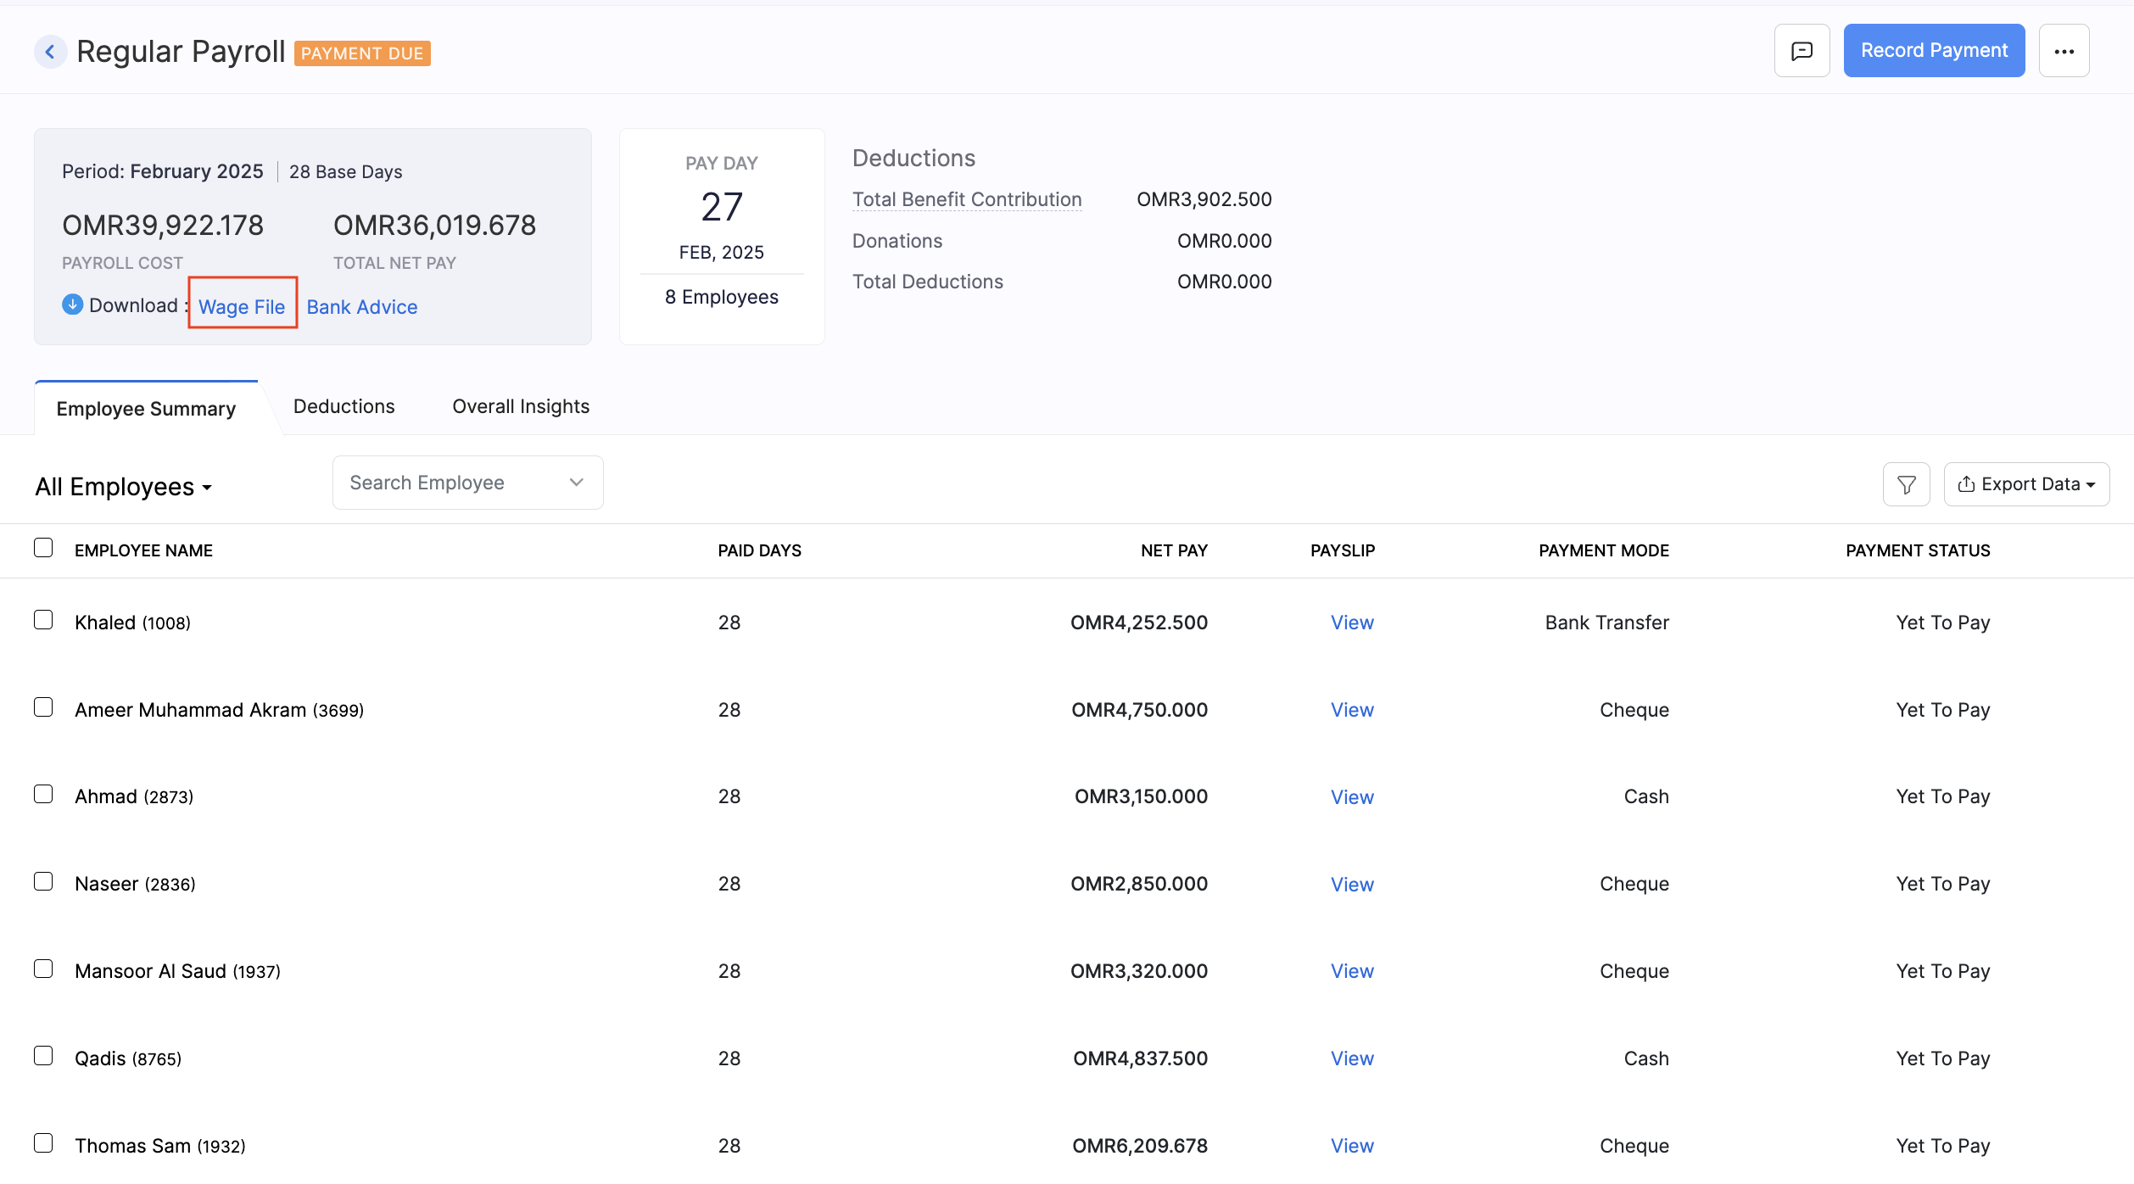View the payslip for Ahmad
Image resolution: width=2134 pixels, height=1184 pixels.
[x=1351, y=797]
